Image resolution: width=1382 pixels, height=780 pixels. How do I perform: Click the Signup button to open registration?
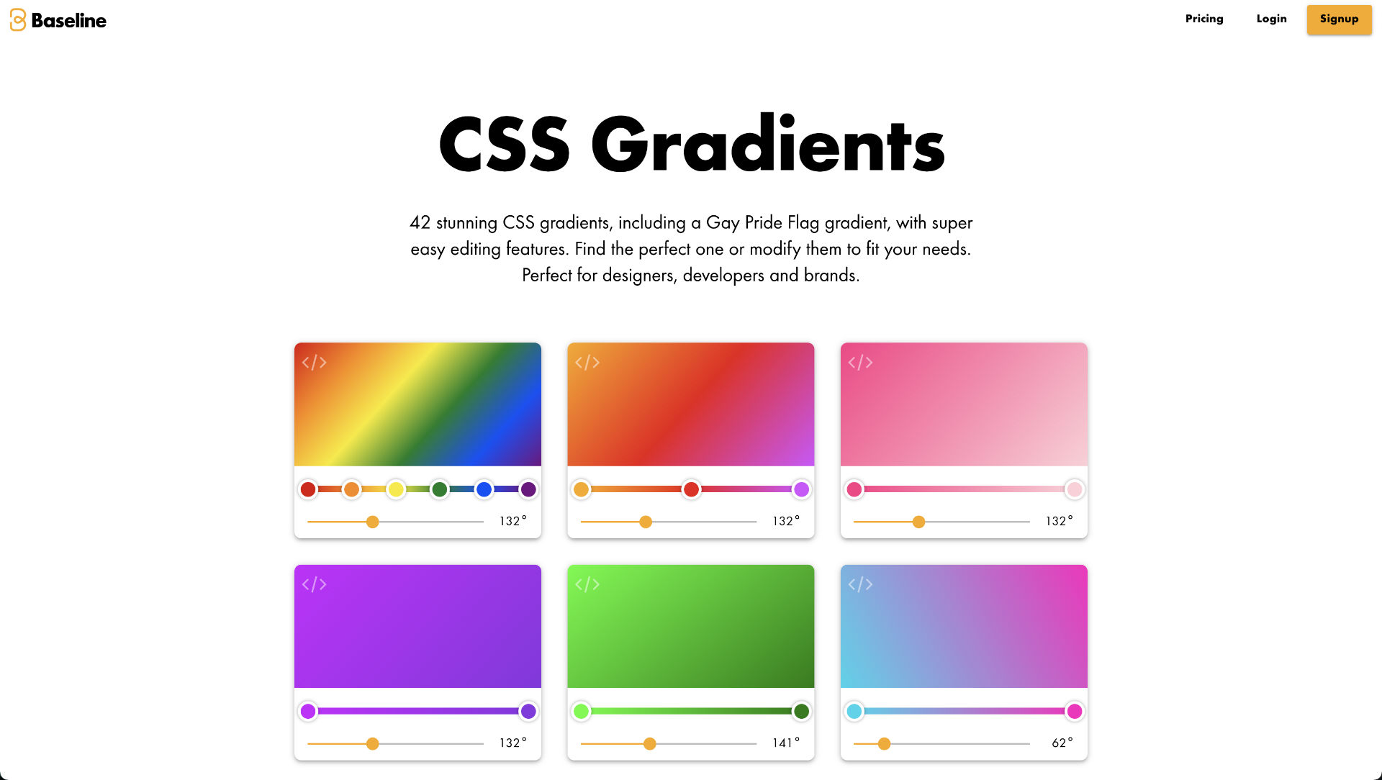[x=1340, y=19]
